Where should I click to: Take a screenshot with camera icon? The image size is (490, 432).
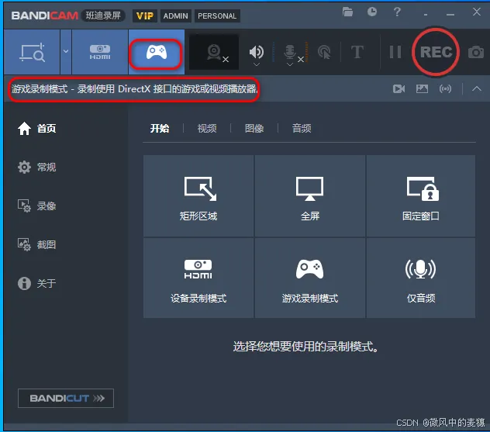pos(476,52)
